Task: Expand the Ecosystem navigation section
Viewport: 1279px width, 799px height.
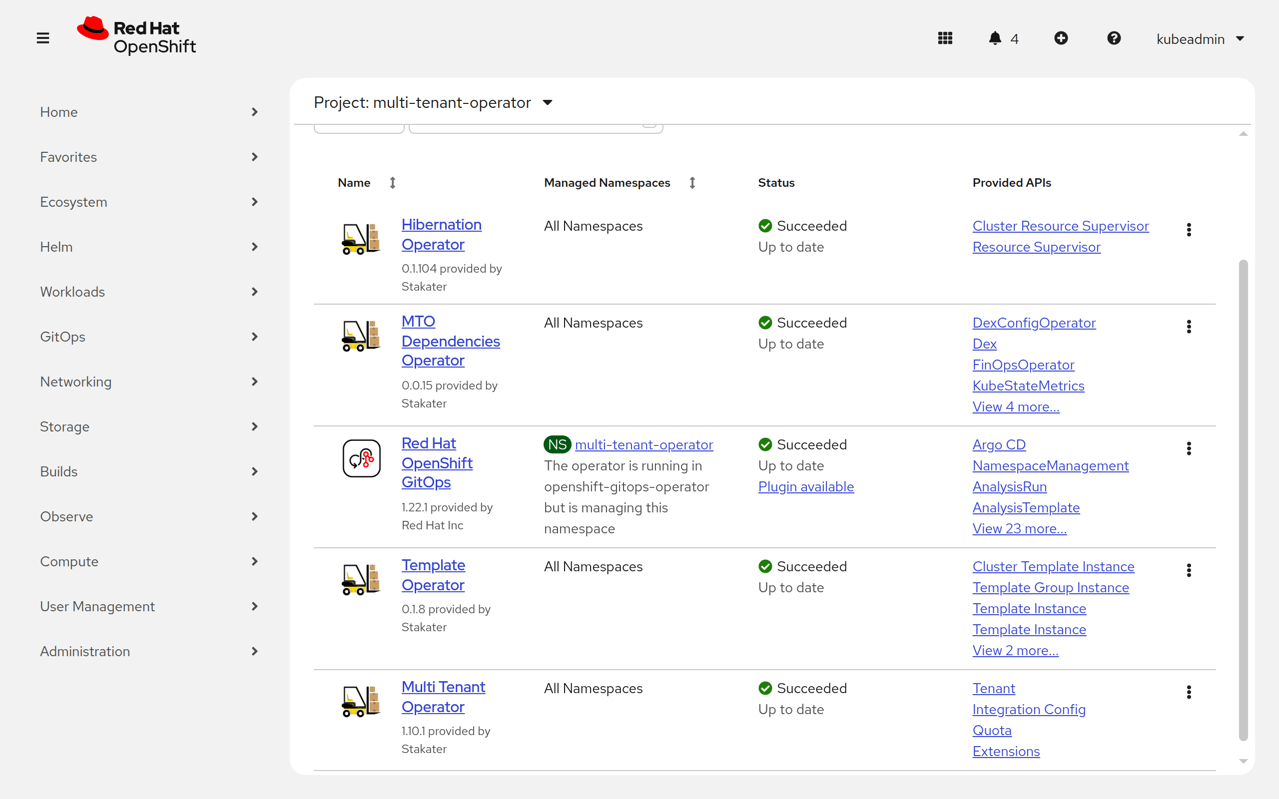Action: (149, 202)
